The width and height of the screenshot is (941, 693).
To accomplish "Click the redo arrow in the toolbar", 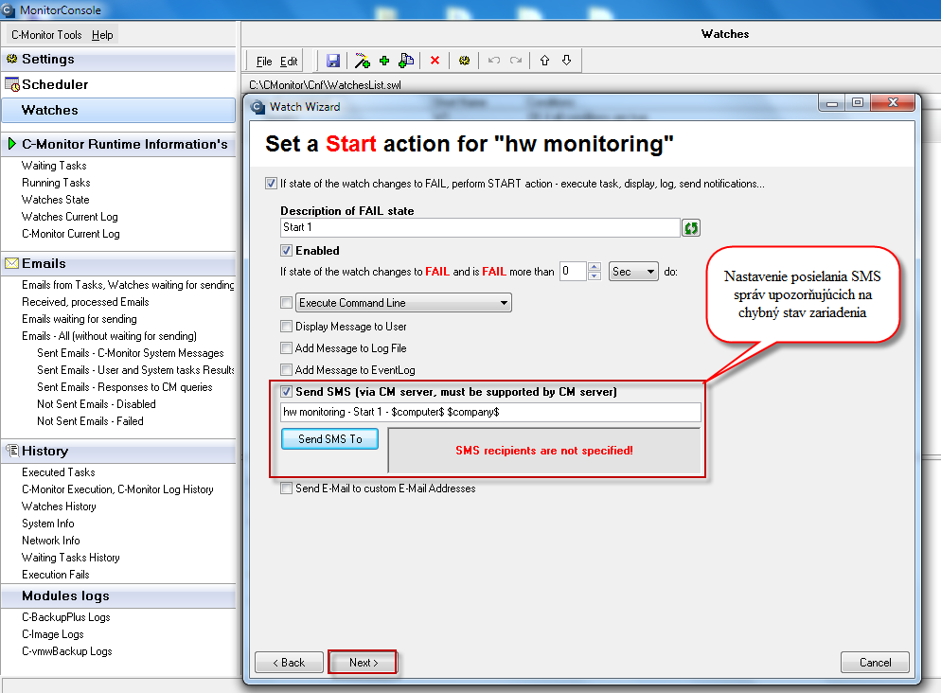I will 516,61.
